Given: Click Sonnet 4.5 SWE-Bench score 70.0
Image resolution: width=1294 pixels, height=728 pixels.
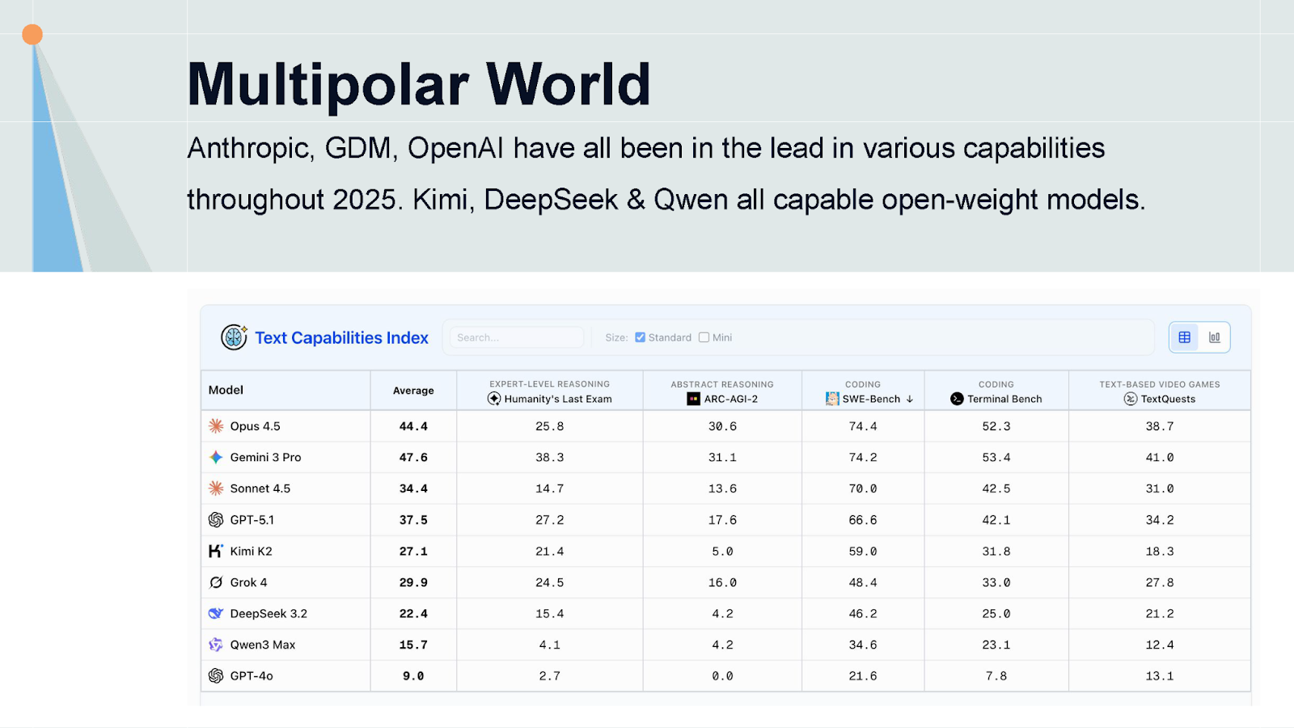Looking at the screenshot, I should tap(863, 489).
